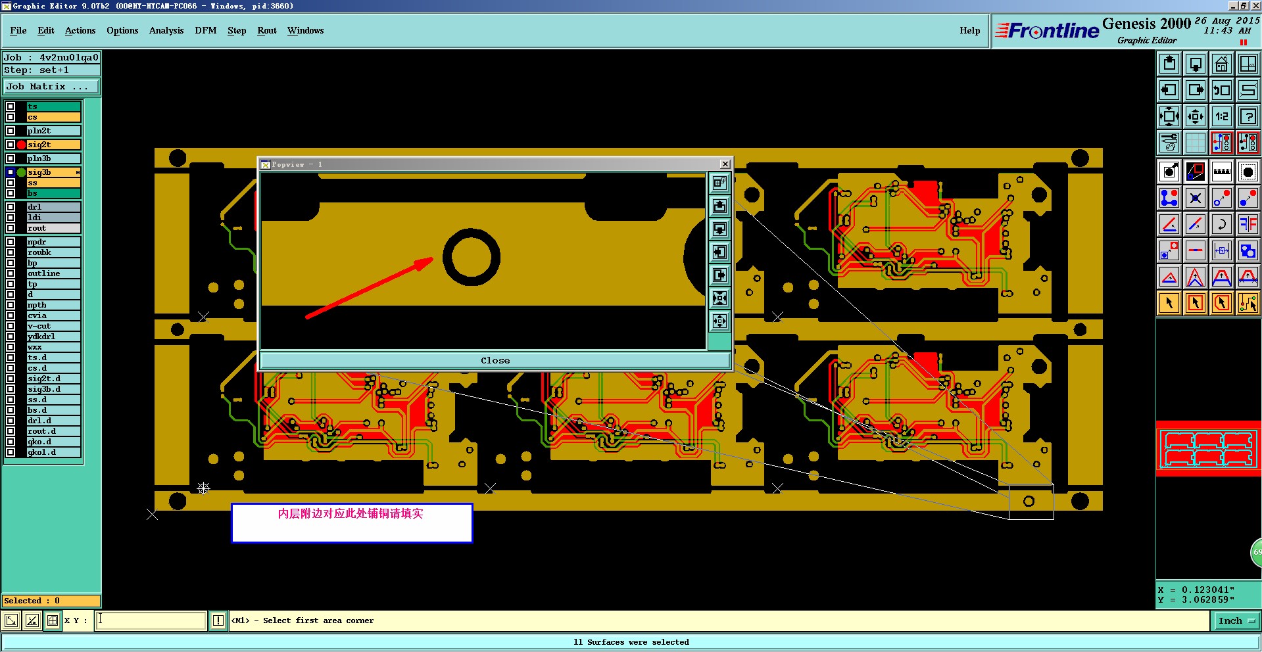Select the ss layer name
Screen dimensions: 1262x652
[x=53, y=183]
